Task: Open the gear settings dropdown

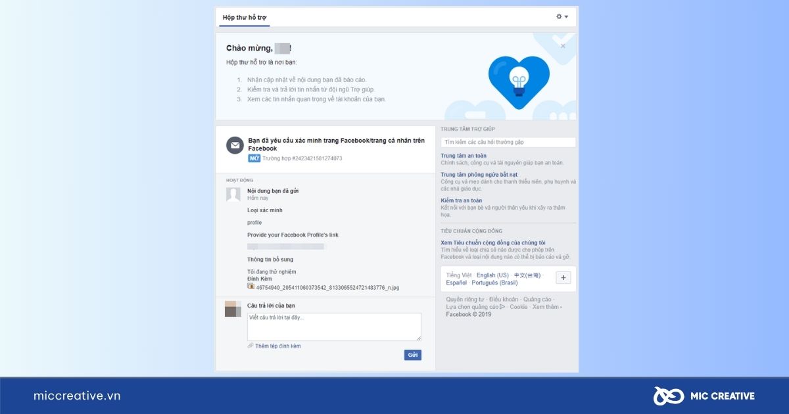Action: (562, 16)
